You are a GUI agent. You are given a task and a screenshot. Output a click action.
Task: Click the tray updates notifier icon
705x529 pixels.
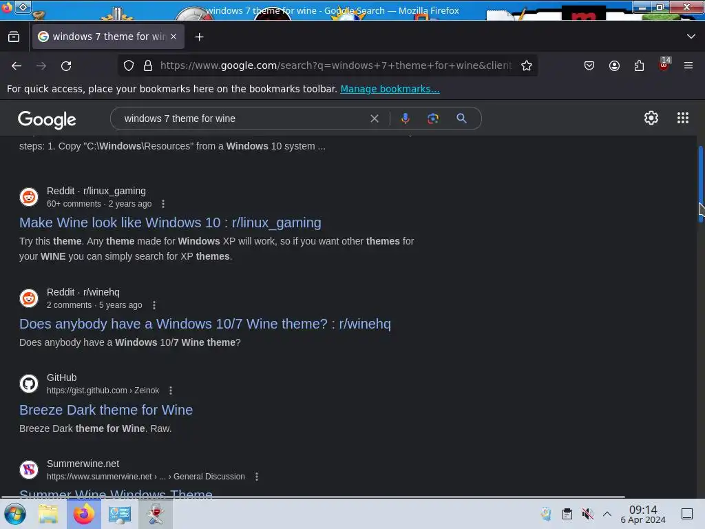click(x=546, y=514)
